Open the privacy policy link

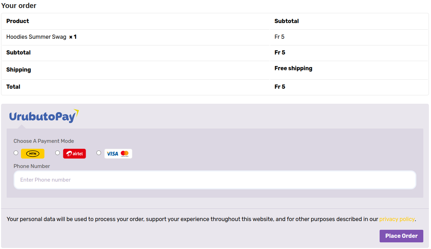(397, 219)
